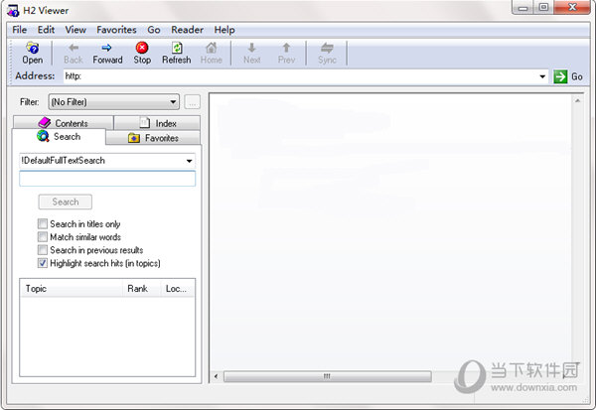Switch to the Contents tab

[x=64, y=123]
